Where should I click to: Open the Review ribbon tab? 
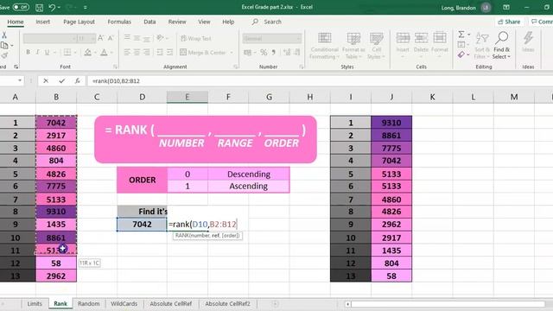point(177,22)
